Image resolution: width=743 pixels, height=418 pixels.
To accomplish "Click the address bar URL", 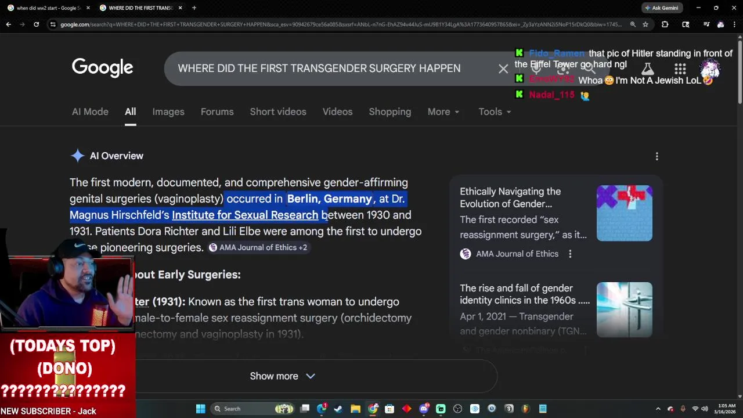I will pyautogui.click(x=341, y=24).
